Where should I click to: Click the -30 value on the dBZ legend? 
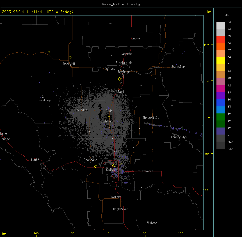pyautogui.click(x=230, y=149)
